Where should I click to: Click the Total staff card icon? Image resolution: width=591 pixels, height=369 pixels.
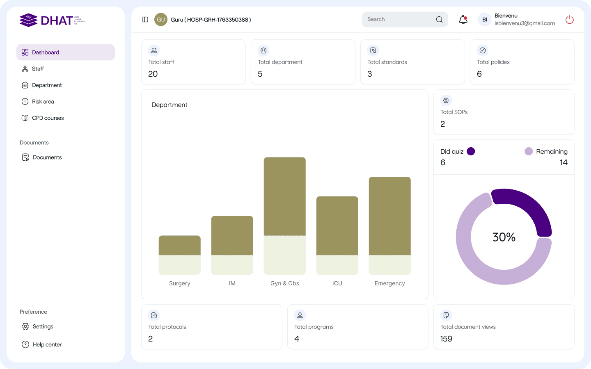pos(154,50)
